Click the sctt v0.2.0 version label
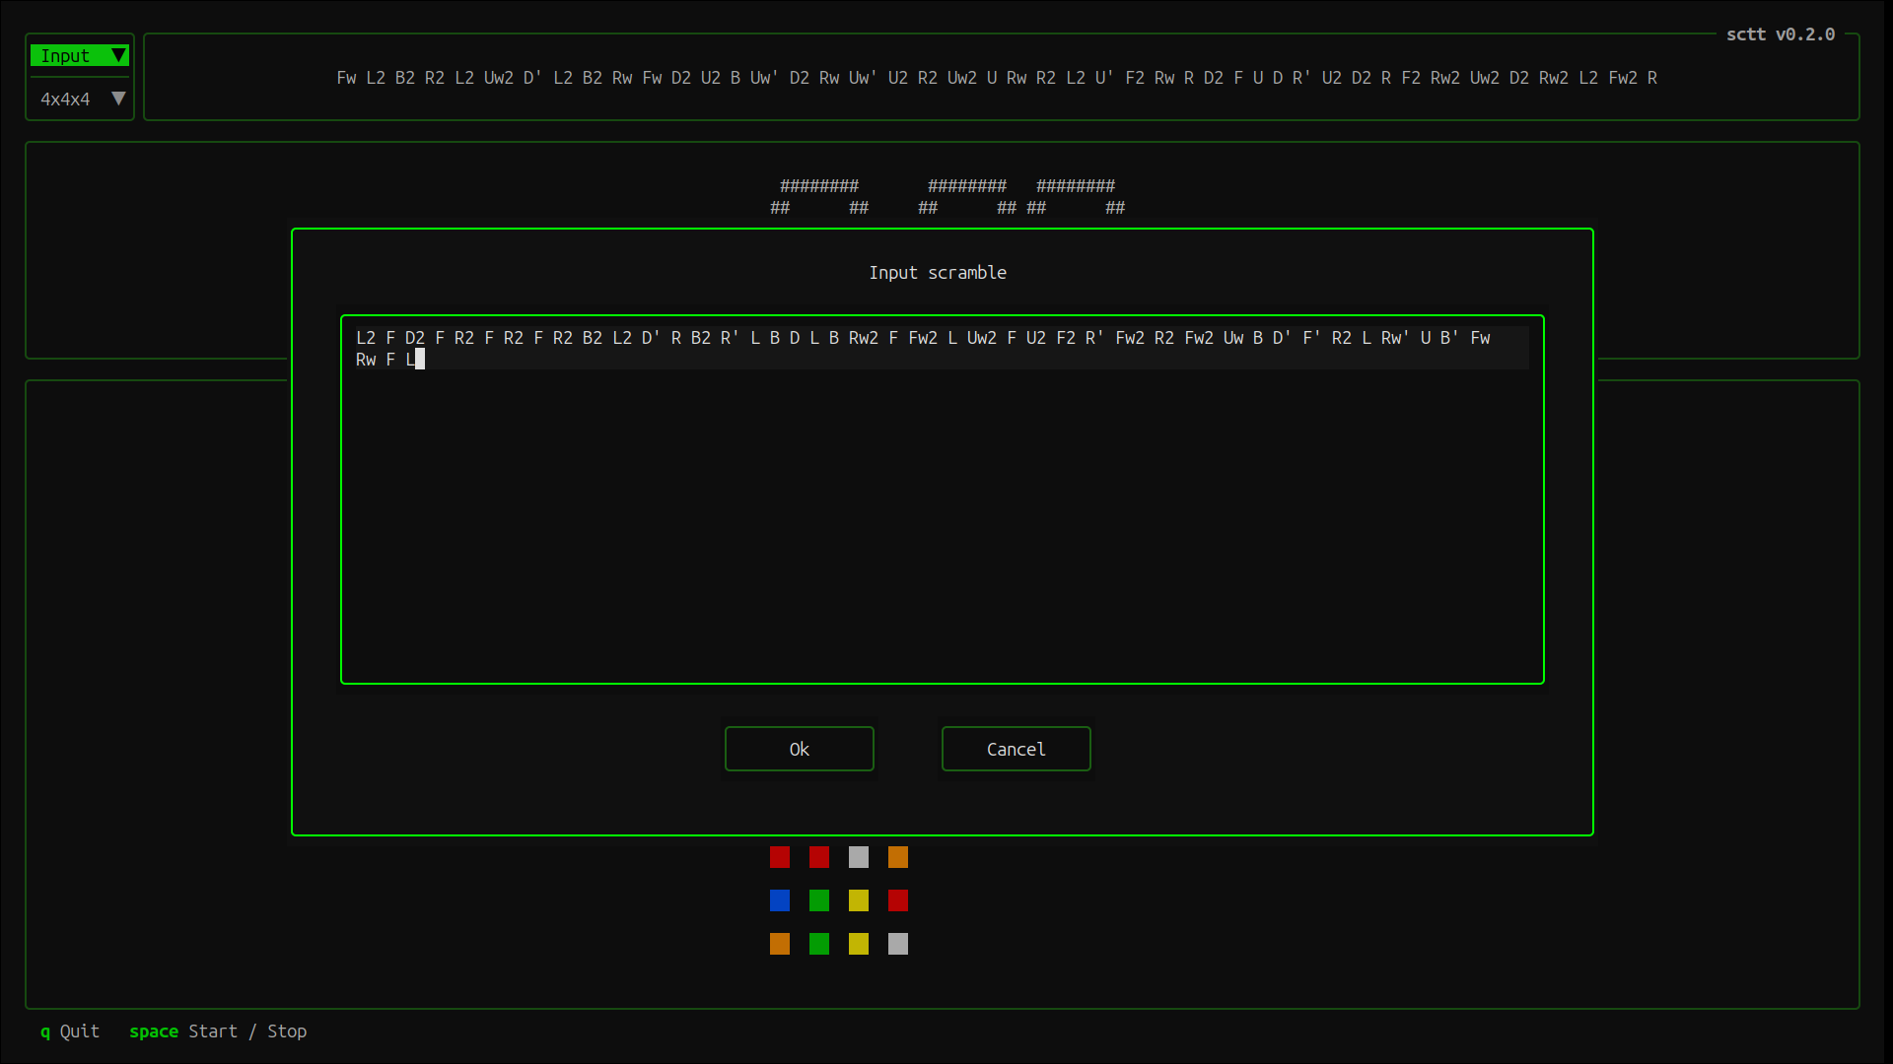The height and width of the screenshot is (1064, 1893). 1780,34
